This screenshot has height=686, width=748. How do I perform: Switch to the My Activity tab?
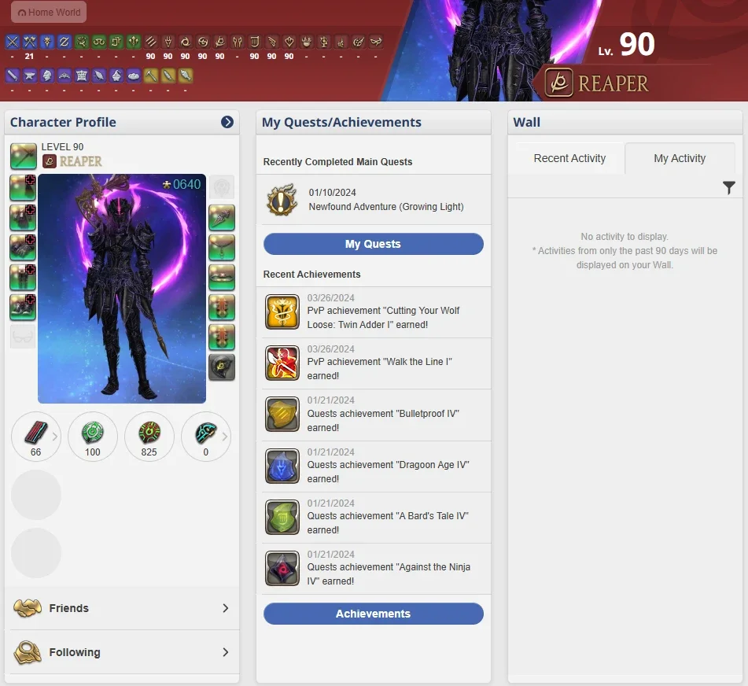[680, 158]
